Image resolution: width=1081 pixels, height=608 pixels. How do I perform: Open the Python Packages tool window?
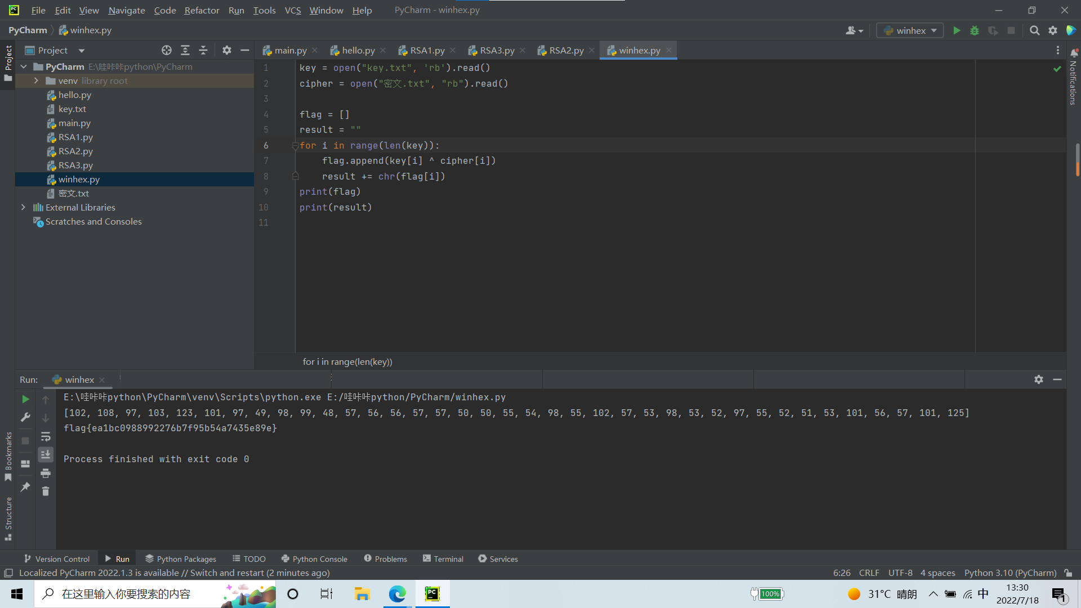coord(181,558)
